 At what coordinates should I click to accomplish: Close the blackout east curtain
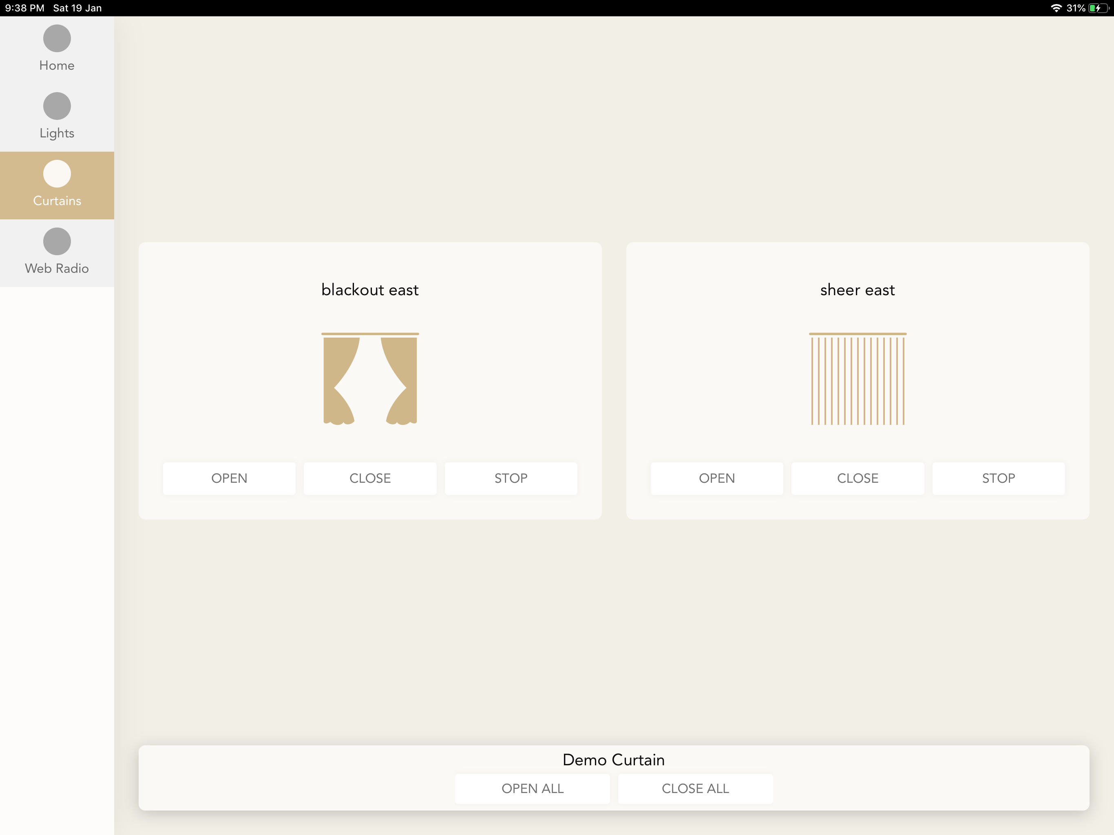[x=370, y=478]
